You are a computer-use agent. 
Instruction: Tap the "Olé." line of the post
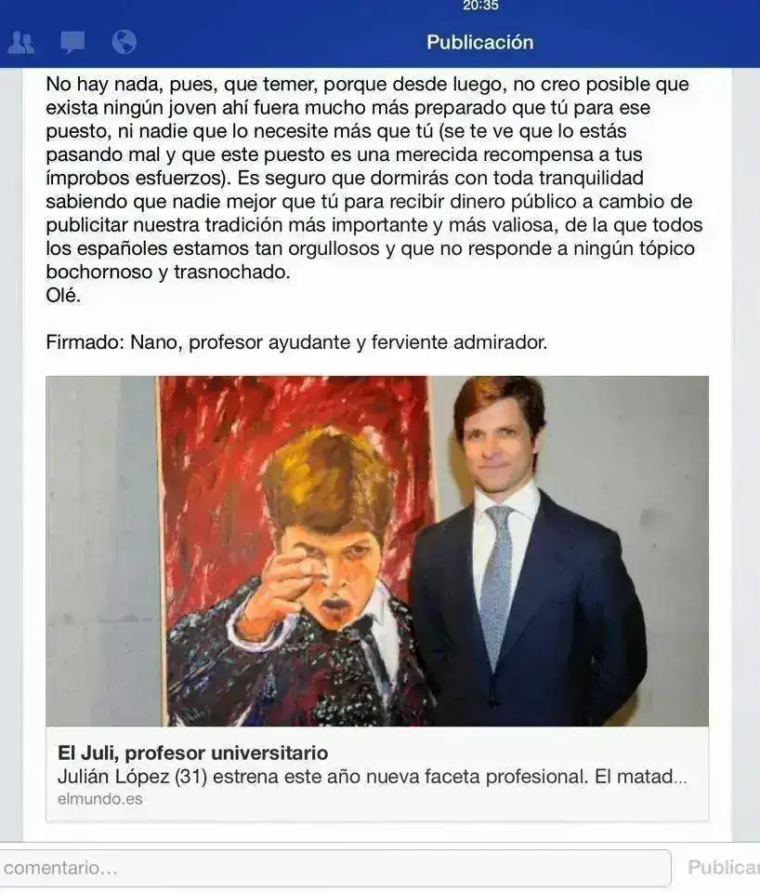pos(63,295)
